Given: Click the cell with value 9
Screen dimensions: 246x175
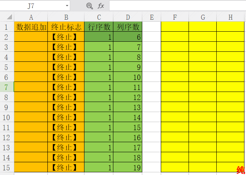Looking at the screenshot, I should pos(128,67).
